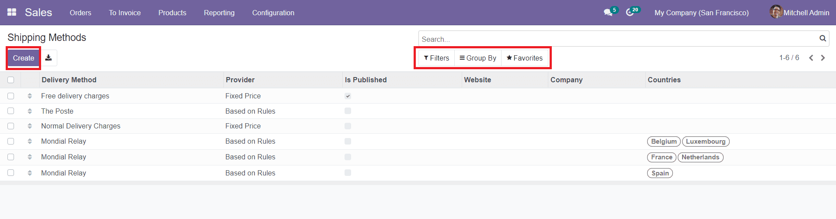Grab the reorder handle for Free delivery charges
Viewport: 836px width, 219px height.
30,96
